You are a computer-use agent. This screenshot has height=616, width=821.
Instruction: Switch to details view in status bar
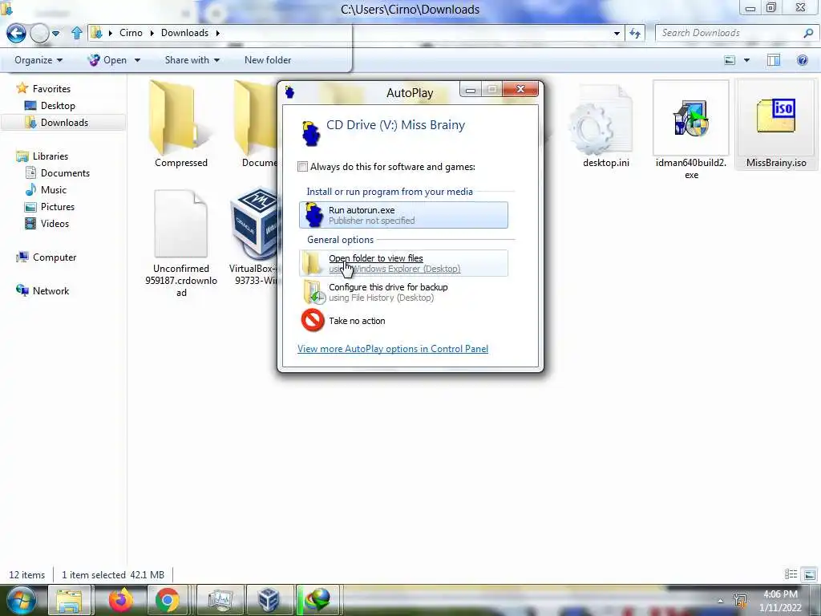pos(791,574)
